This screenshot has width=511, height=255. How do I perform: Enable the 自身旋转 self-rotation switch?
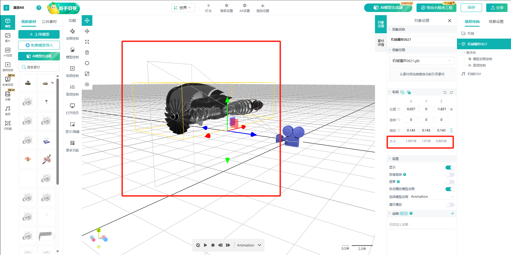pos(450,175)
